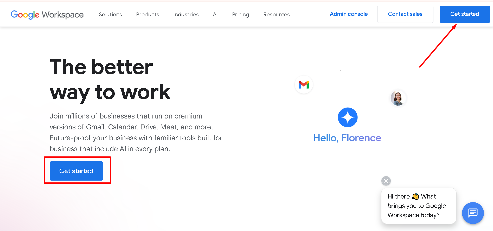The image size is (493, 231).
Task: Click the Google Workspace logo
Action: click(x=47, y=15)
